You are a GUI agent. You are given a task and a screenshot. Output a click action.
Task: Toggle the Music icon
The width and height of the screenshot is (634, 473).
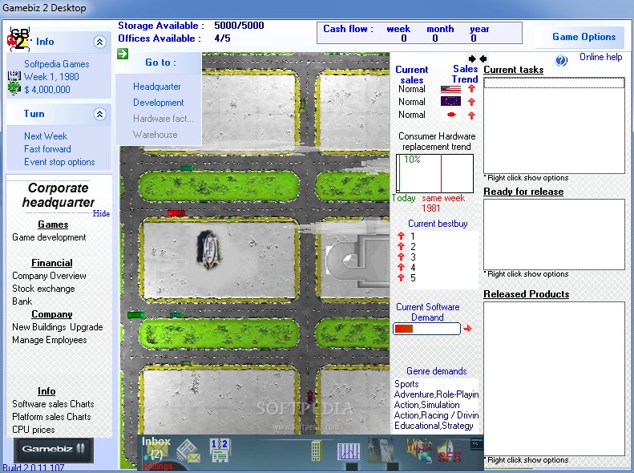tap(419, 450)
